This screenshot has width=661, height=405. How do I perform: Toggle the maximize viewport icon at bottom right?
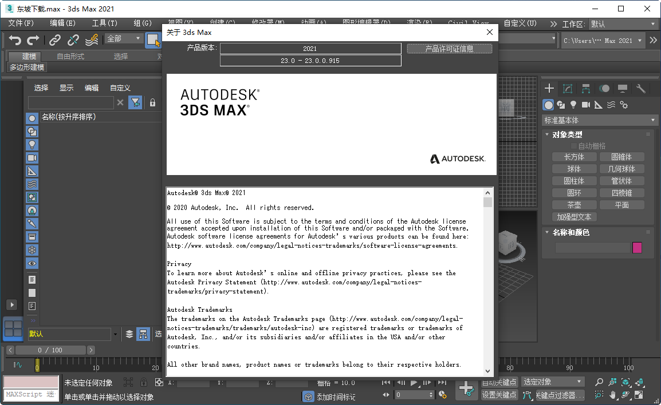click(638, 394)
